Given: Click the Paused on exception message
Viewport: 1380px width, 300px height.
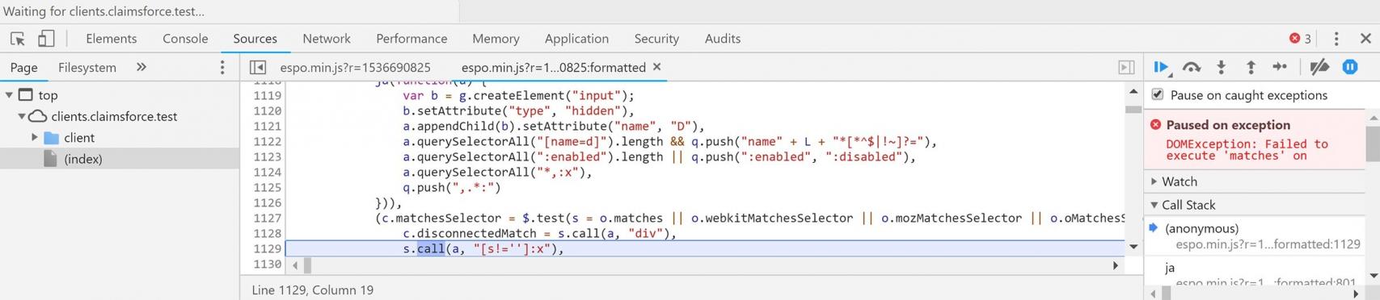Looking at the screenshot, I should click(1228, 125).
